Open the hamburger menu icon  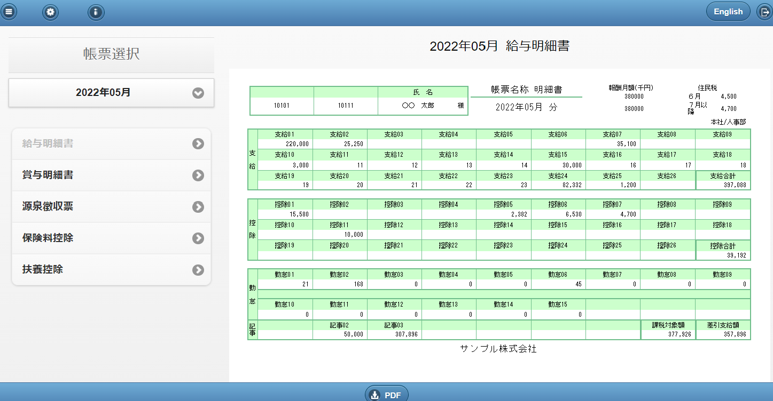[x=9, y=12]
